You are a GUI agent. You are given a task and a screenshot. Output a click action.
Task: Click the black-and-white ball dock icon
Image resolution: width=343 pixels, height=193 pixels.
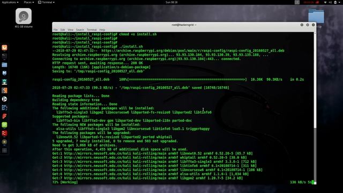[x=4, y=99]
